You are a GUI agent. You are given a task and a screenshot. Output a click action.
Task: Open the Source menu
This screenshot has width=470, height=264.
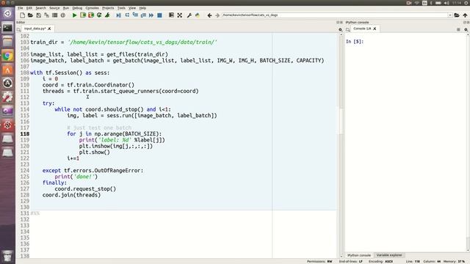point(54,8)
